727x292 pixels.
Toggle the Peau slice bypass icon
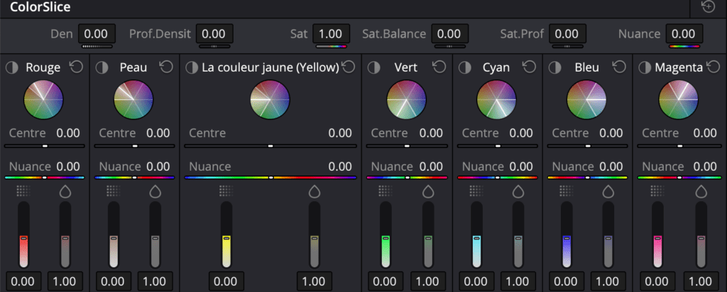tap(102, 67)
